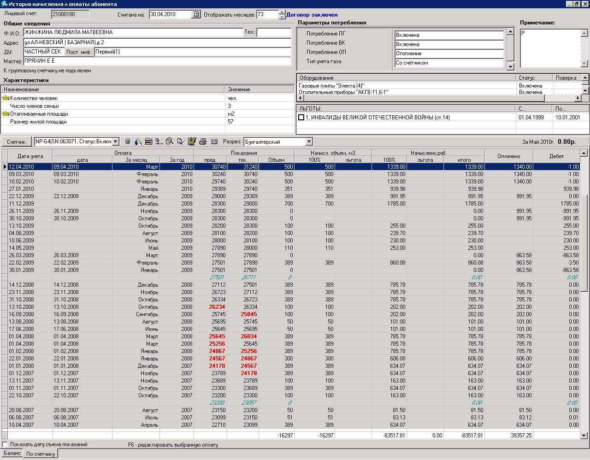Image resolution: width=590 pixels, height=460 pixels.
Task: Click the grid table icon in toolbar
Action: tap(214, 142)
